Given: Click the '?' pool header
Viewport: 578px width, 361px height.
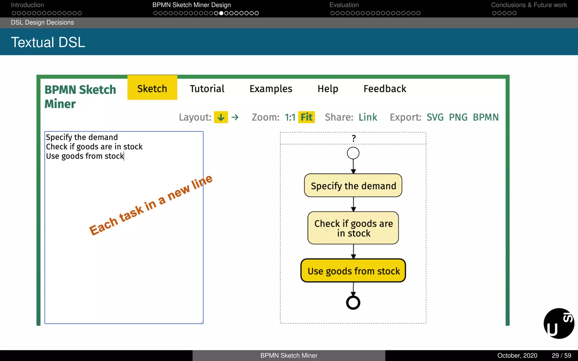Looking at the screenshot, I should (353, 138).
